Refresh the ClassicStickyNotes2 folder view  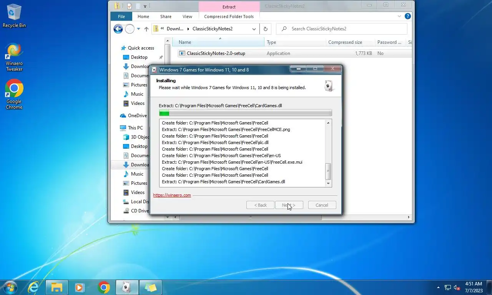coord(265,29)
